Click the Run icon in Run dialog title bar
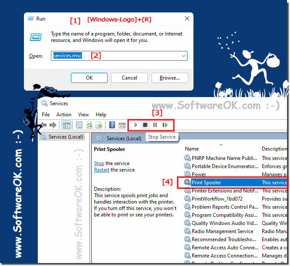Image resolution: width=290 pixels, height=266 pixels. coord(31,18)
